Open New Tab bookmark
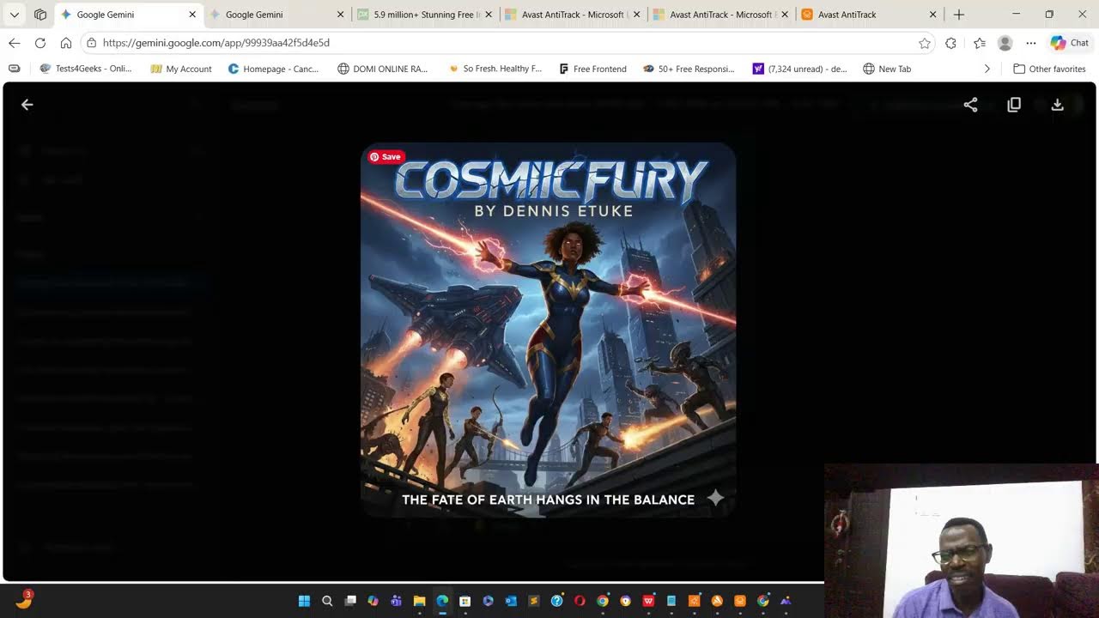Image resolution: width=1099 pixels, height=618 pixels. point(887,69)
